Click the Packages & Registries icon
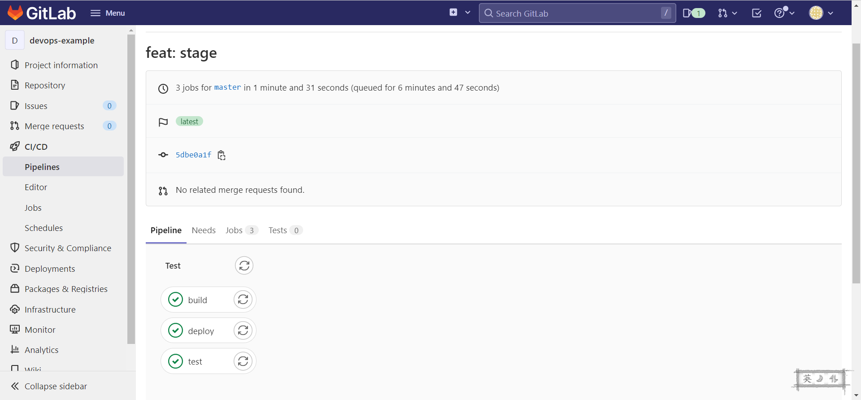The height and width of the screenshot is (400, 861). 15,288
